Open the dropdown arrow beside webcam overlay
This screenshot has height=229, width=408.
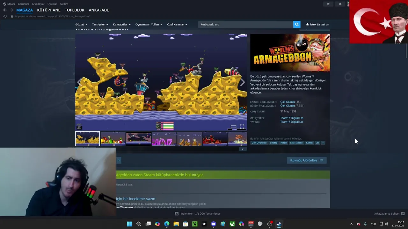pos(119,160)
